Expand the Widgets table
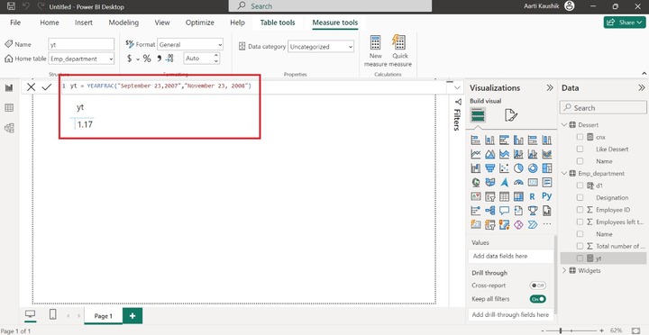This screenshot has height=335, width=649. pyautogui.click(x=564, y=270)
